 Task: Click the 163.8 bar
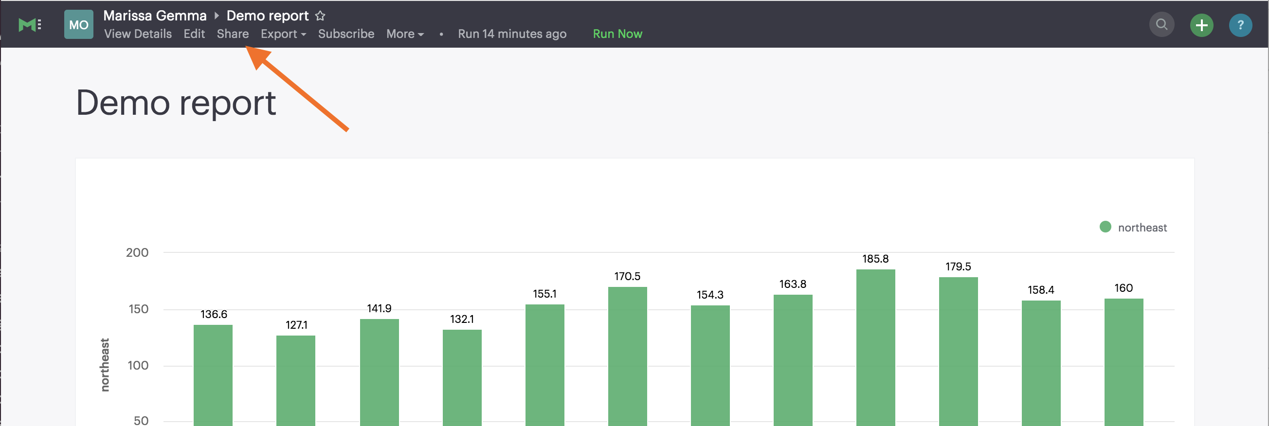[x=793, y=360]
